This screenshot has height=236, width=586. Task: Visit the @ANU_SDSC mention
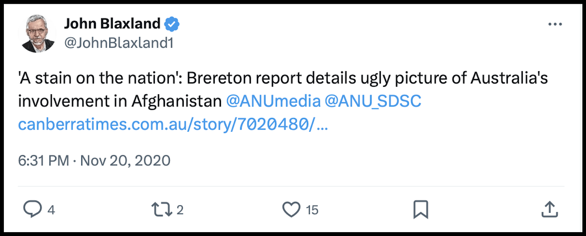pyautogui.click(x=373, y=101)
